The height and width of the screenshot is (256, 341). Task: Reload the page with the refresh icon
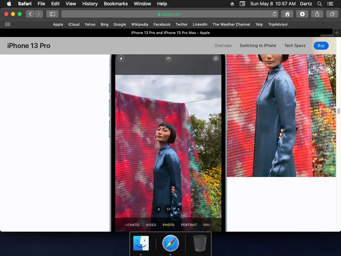pyautogui.click(x=274, y=14)
